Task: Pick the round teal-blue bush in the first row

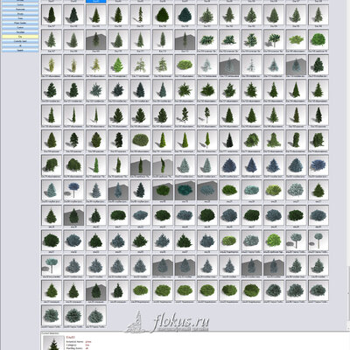Action: (x=185, y=15)
